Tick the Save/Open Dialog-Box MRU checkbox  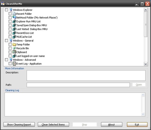(10, 25)
